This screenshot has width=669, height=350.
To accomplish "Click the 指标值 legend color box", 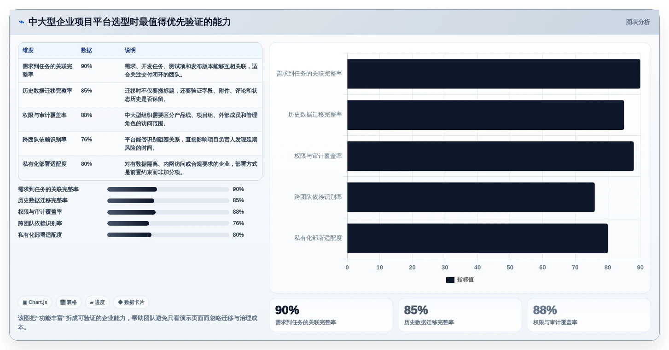I will click(450, 280).
